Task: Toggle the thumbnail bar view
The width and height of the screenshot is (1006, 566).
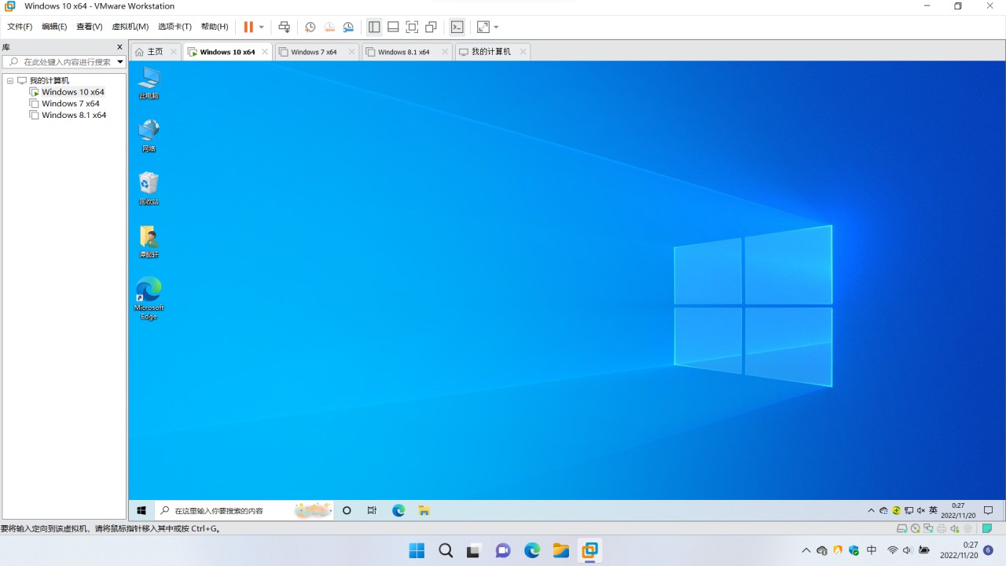Action: 393,27
